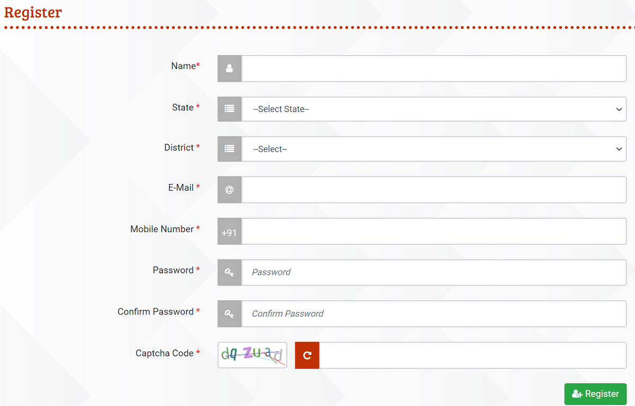Screen dimensions: 635x406
Task: Focus the Mobile Number input field
Action: [x=434, y=232]
